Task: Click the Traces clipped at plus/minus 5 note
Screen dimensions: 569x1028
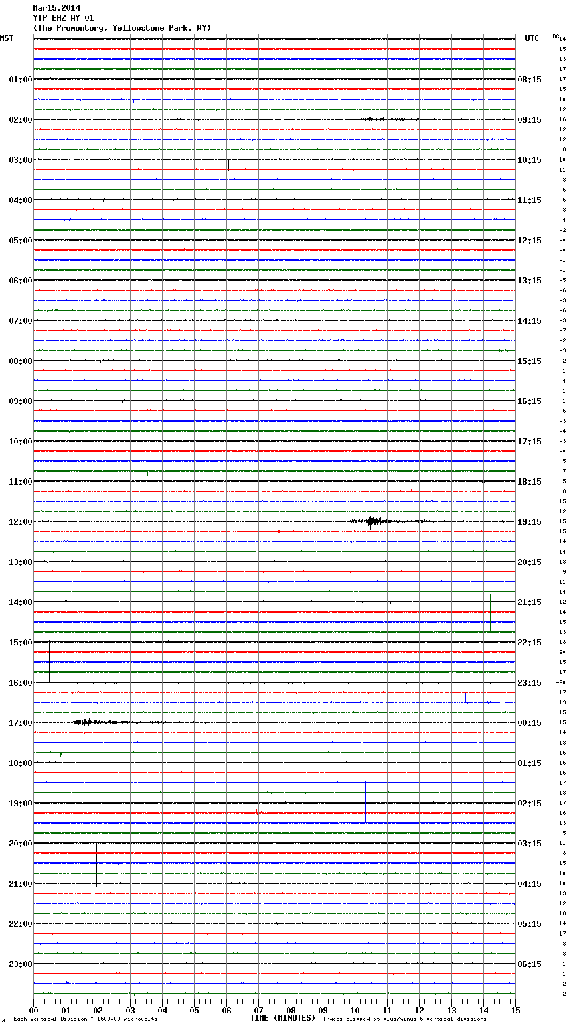Action: pos(404,1019)
